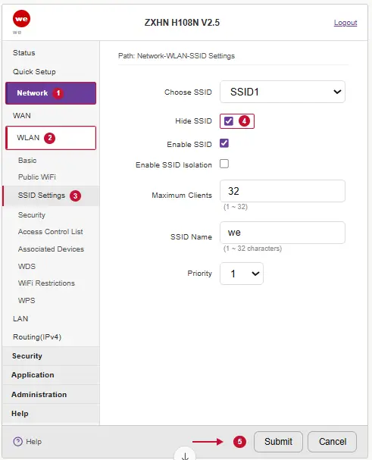Open the Choose SSID dropdown

click(283, 92)
